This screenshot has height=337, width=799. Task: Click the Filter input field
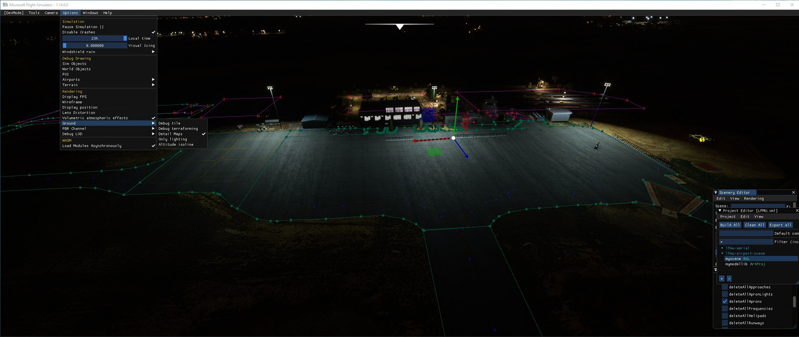(746, 242)
